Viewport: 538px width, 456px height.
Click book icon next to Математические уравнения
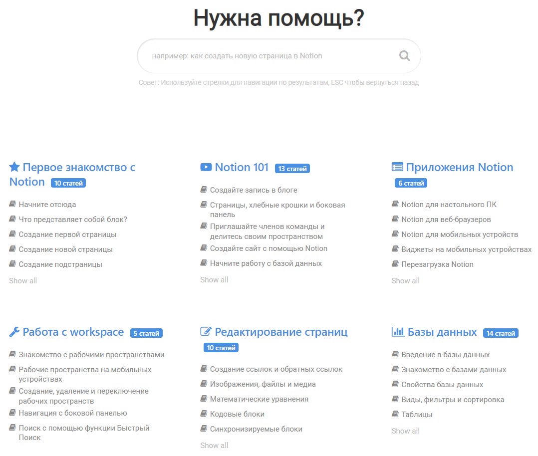[x=204, y=399]
